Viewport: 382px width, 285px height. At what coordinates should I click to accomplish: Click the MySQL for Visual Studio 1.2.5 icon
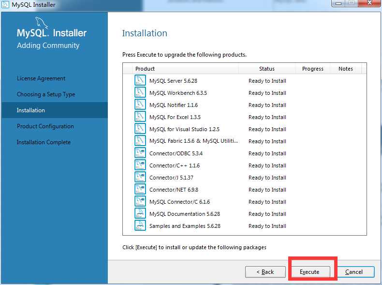140,129
